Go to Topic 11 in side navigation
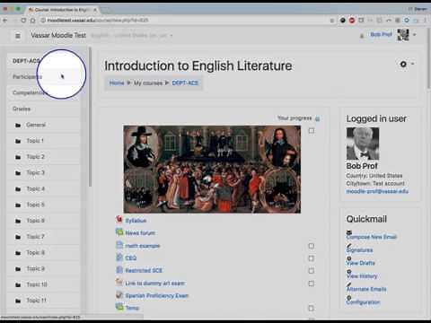 (44, 301)
